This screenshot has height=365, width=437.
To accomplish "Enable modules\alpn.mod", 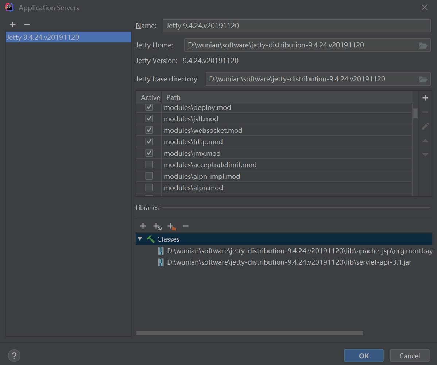I will [x=149, y=187].
